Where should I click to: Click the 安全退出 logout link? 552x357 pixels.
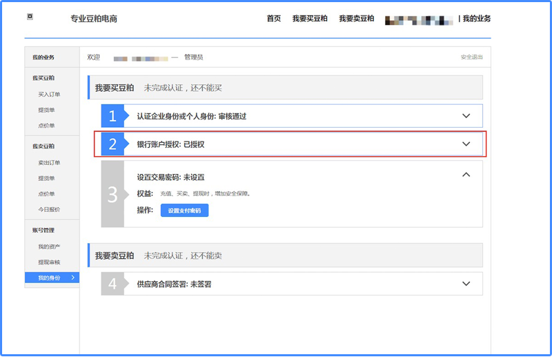[x=471, y=57]
